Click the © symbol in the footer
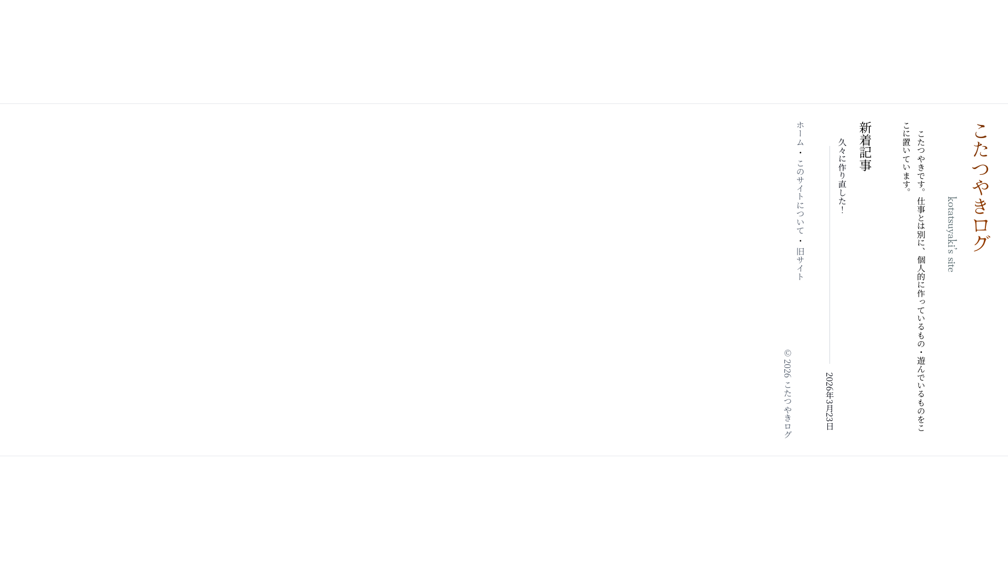The image size is (1008, 567). tap(787, 353)
